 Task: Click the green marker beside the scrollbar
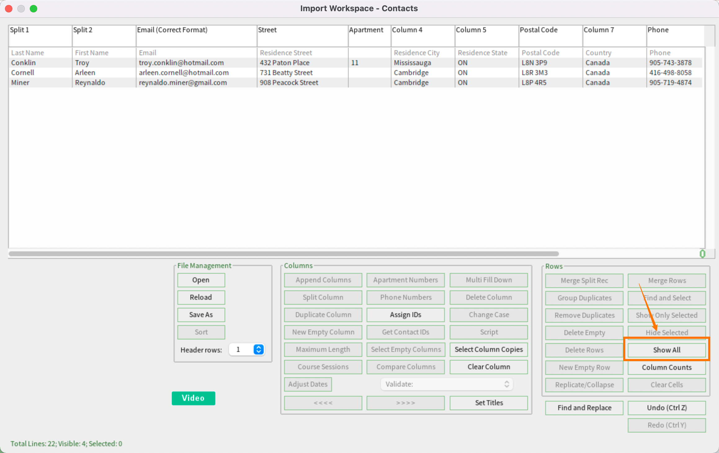point(703,254)
